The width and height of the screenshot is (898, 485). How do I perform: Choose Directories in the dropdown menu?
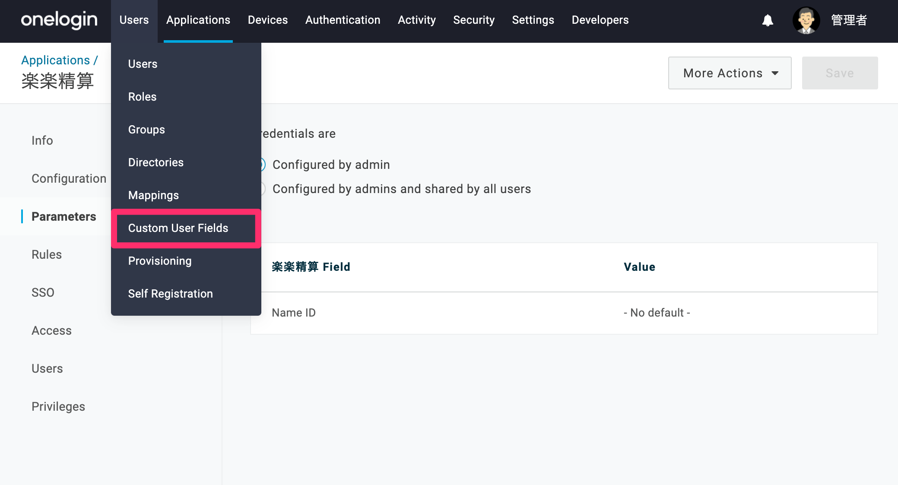click(x=186, y=162)
